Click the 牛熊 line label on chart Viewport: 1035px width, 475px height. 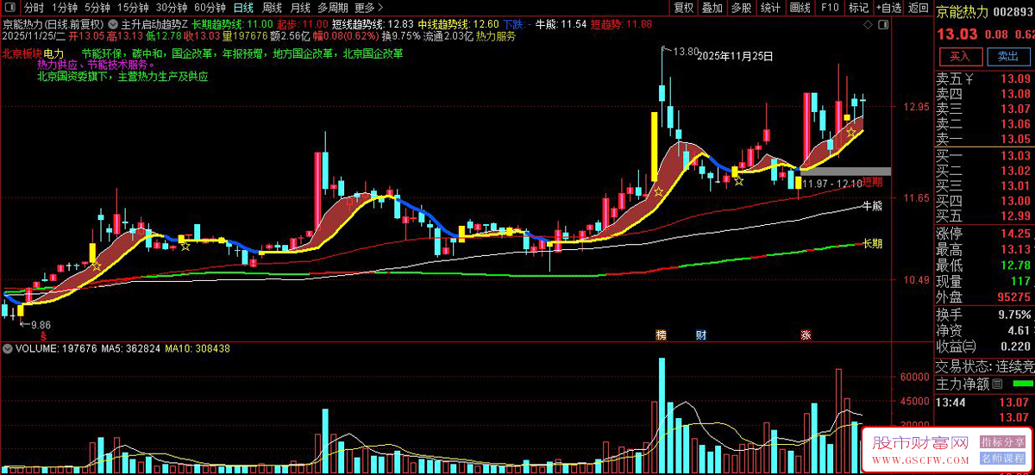coord(873,206)
